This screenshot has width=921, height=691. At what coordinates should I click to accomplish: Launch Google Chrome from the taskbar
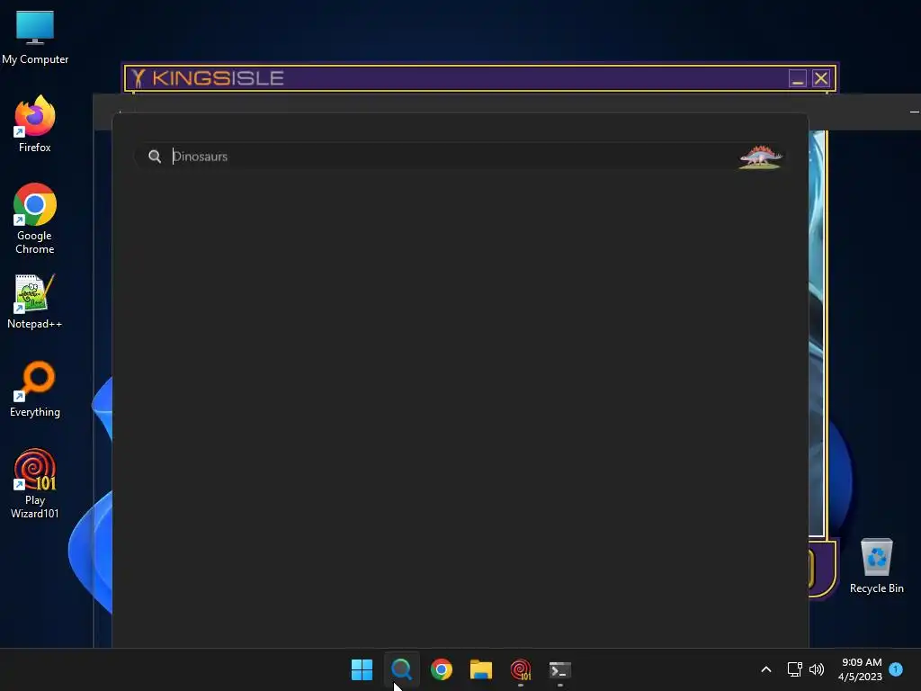(441, 669)
